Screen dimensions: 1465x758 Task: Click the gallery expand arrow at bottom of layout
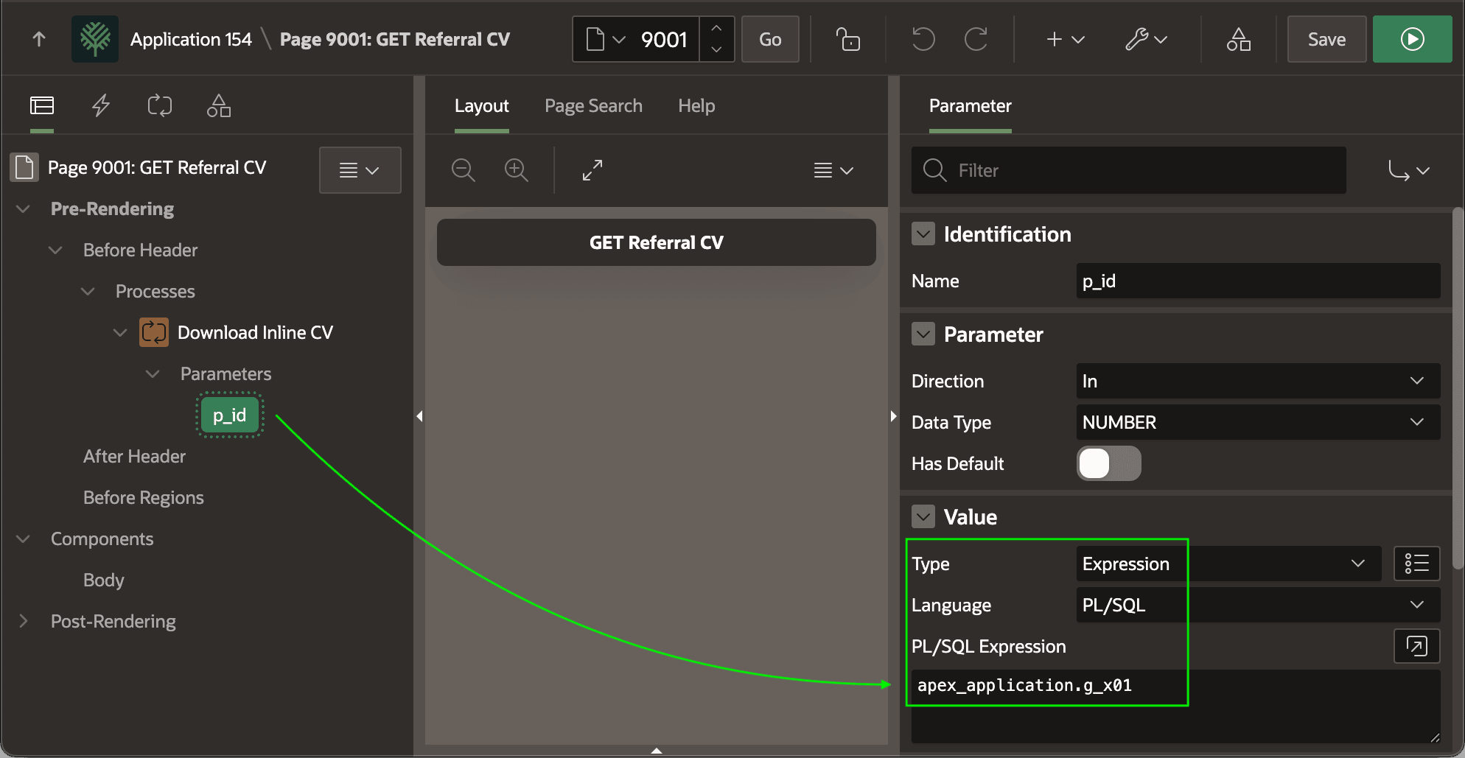656,751
